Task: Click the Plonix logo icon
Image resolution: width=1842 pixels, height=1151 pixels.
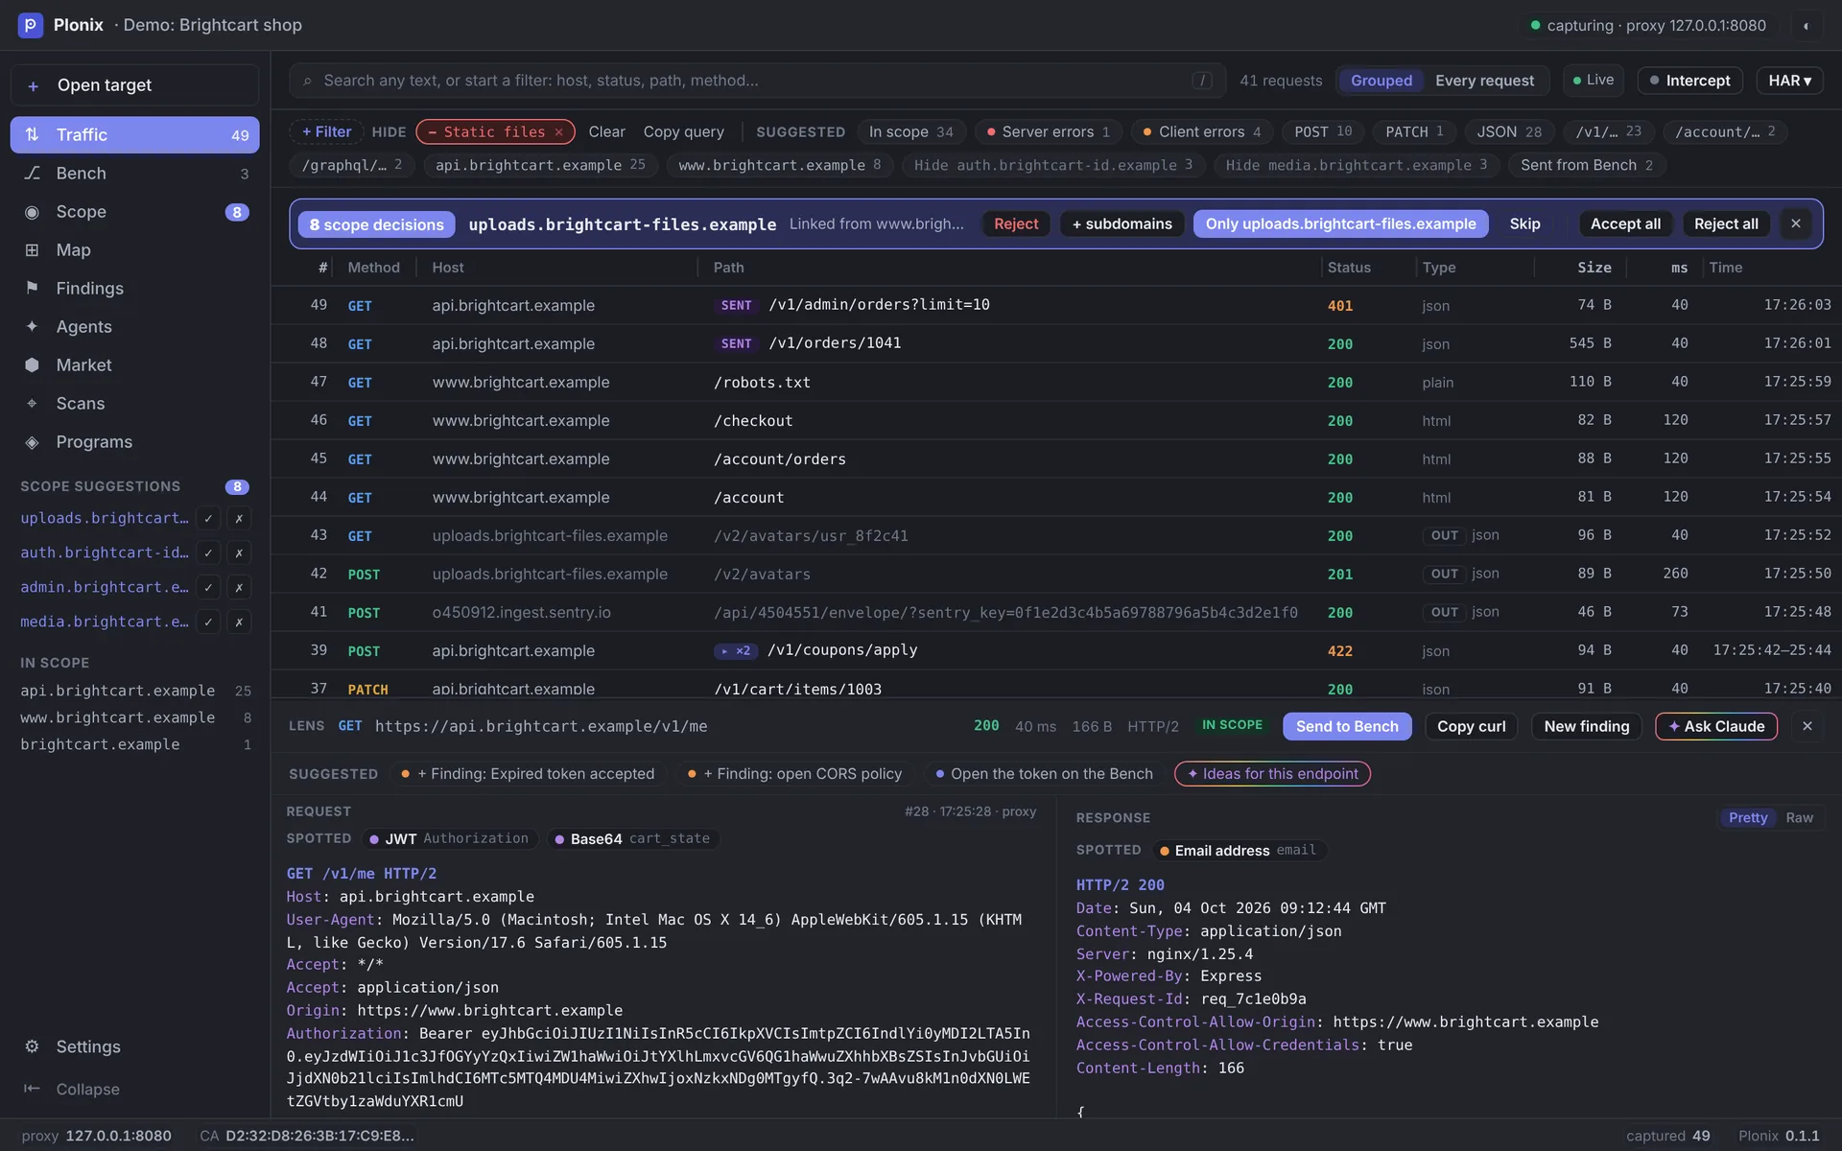Action: tap(31, 25)
